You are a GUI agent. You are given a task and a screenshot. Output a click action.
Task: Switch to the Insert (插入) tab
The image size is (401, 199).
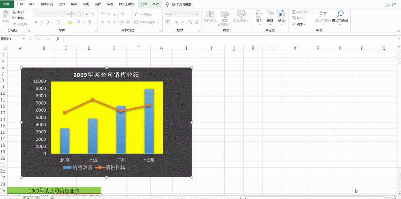point(32,4)
